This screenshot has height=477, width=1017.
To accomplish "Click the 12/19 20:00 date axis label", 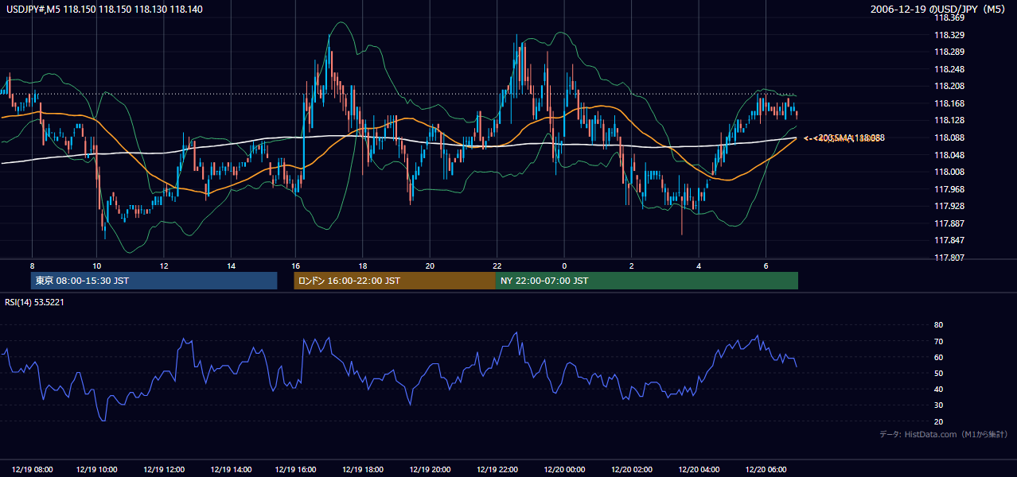I will point(430,470).
